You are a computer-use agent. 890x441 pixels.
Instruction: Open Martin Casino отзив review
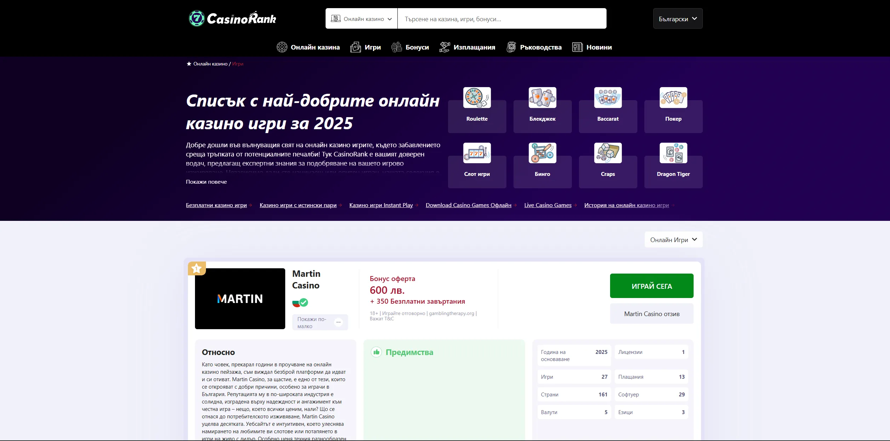[651, 314]
